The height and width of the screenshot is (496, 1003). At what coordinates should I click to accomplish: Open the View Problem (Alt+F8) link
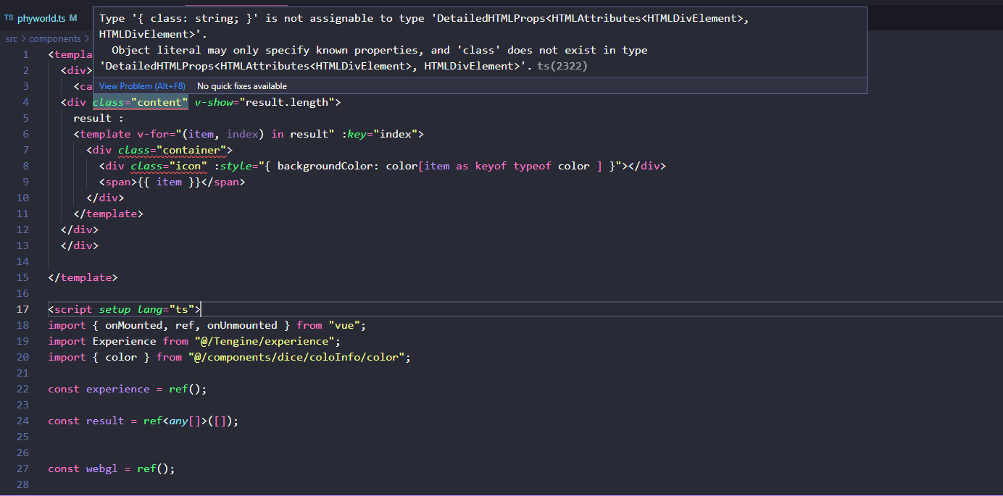(x=141, y=85)
